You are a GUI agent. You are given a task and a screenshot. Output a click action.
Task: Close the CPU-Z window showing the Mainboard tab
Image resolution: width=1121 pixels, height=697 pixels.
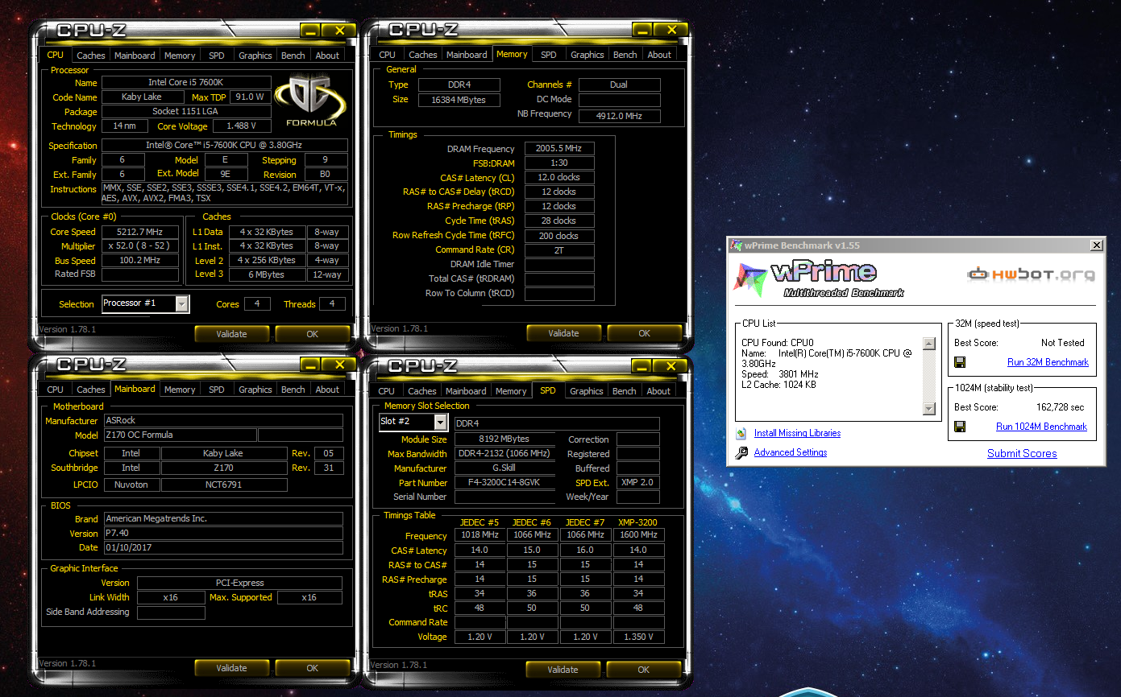(x=340, y=365)
